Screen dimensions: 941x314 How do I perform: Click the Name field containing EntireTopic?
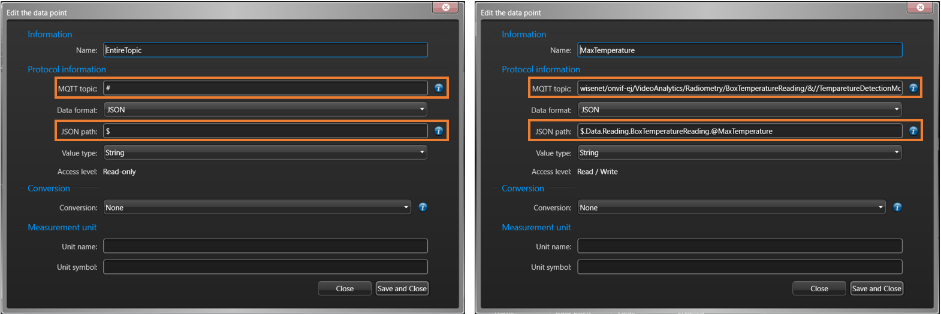(x=265, y=50)
